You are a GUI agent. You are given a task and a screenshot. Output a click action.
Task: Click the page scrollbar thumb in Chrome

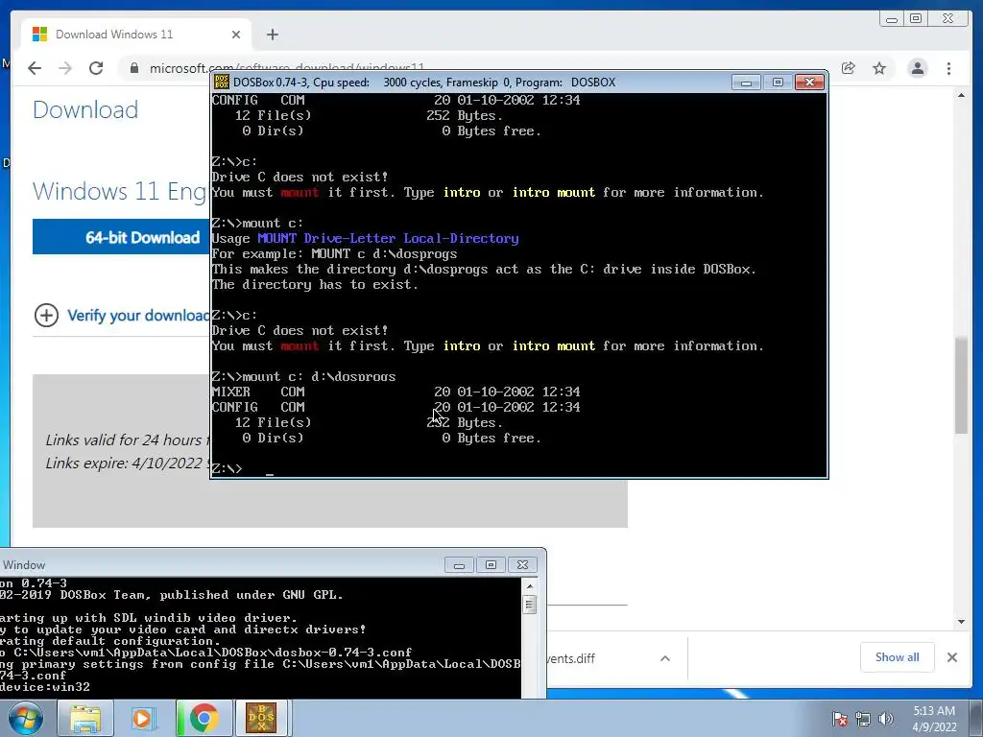click(962, 386)
